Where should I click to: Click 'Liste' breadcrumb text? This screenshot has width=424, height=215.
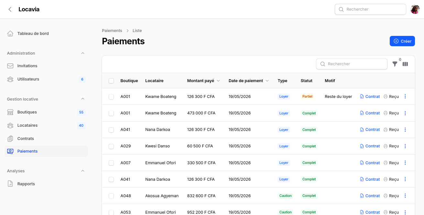coord(137,31)
